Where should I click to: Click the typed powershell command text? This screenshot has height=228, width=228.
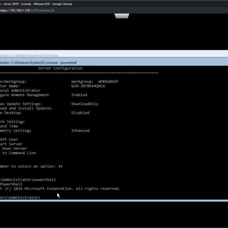[45, 180]
